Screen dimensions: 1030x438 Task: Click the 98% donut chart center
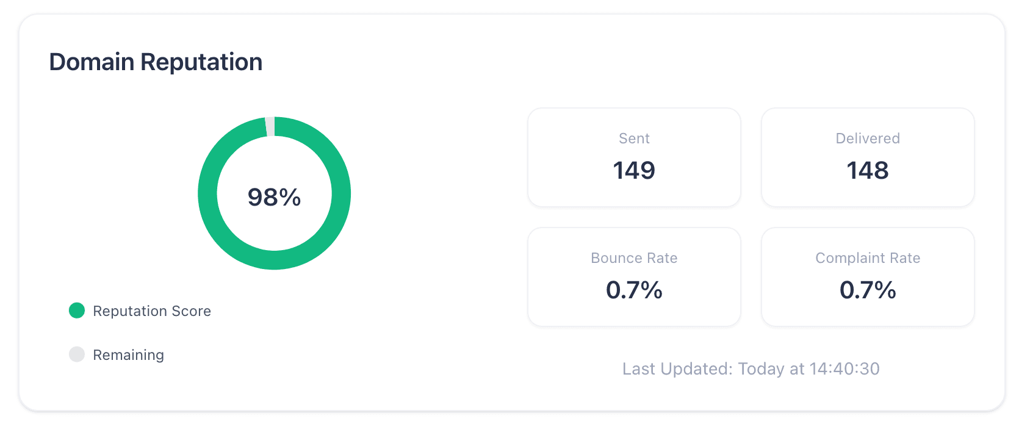click(x=274, y=197)
